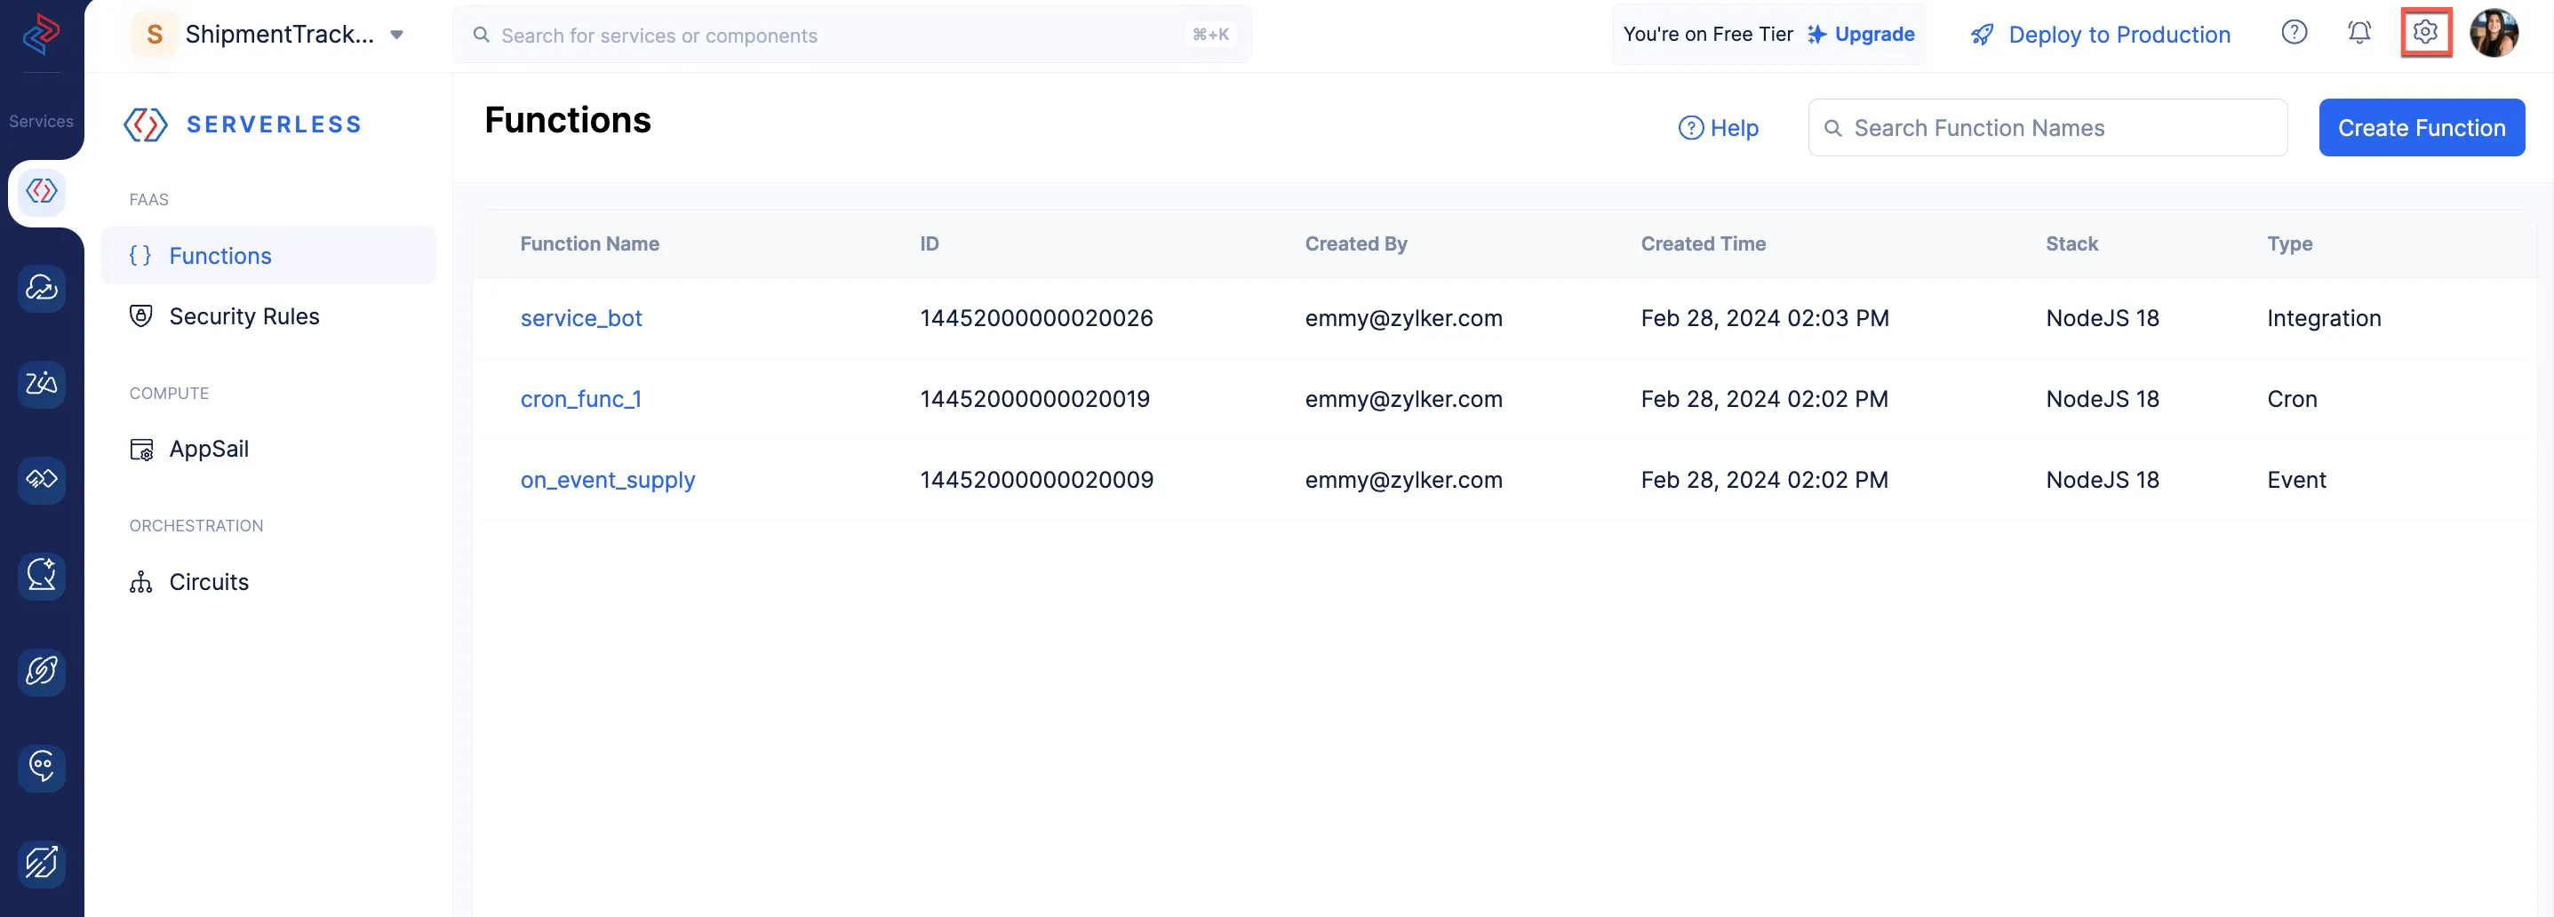2554x917 pixels.
Task: Open the on_event_supply function
Action: point(608,480)
